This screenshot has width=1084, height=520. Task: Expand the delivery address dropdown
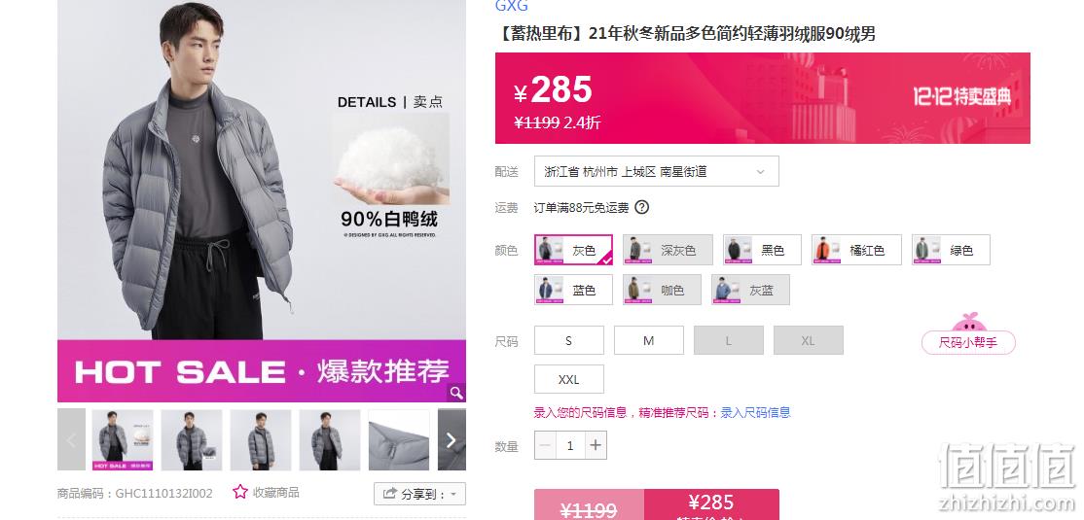click(656, 171)
